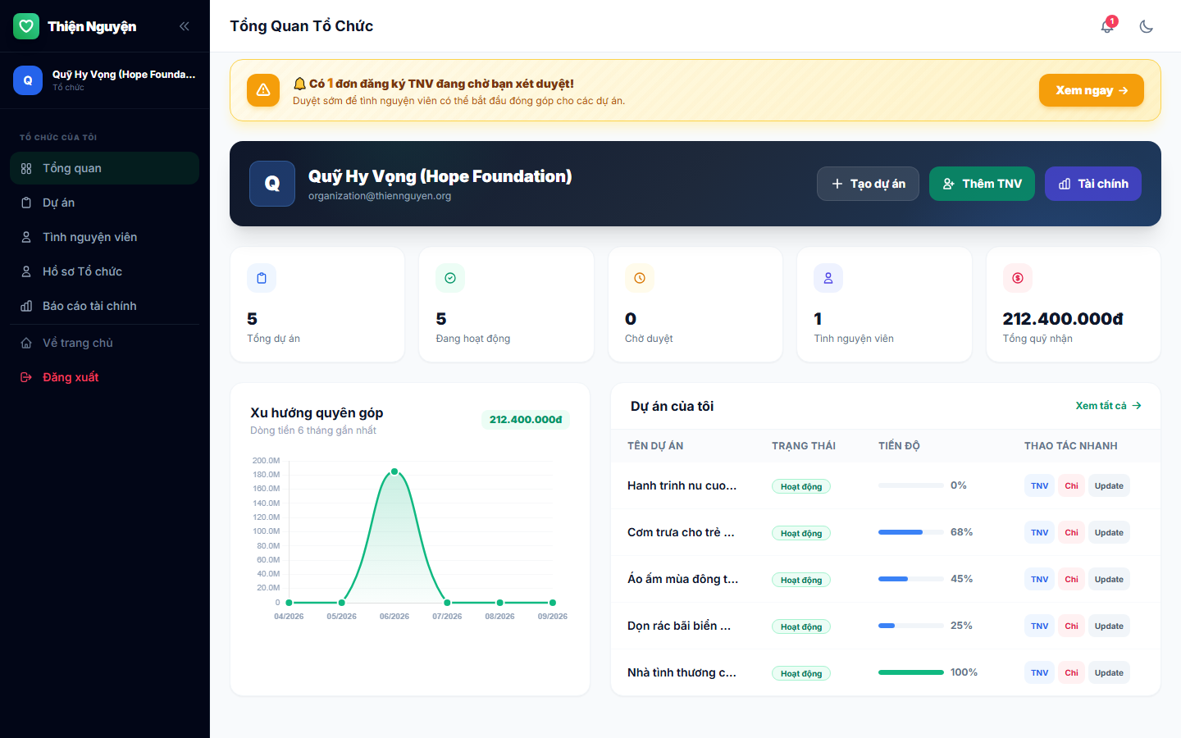1181x738 pixels.
Task: Return to home via Về trang chủ
Action: (x=105, y=343)
